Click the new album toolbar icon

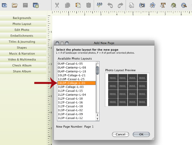(x=4, y=5)
